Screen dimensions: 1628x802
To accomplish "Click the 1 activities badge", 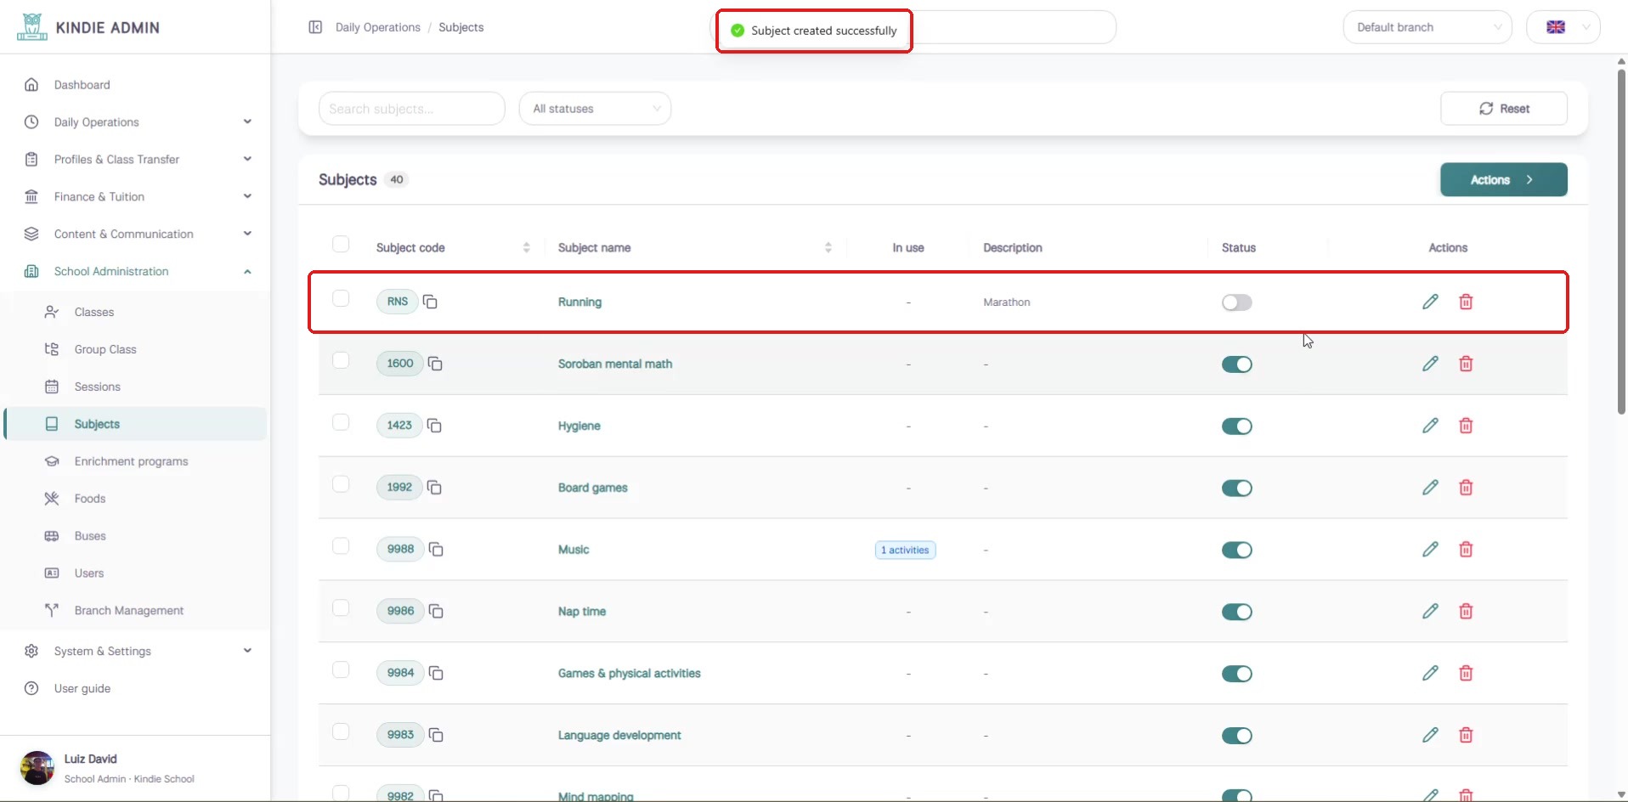I will (x=905, y=551).
